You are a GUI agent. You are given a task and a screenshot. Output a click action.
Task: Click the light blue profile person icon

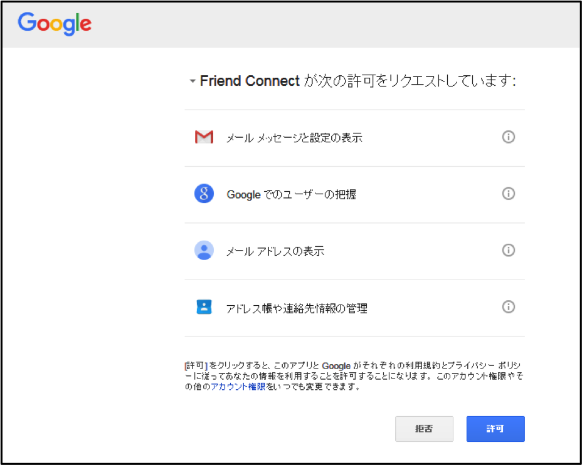pos(204,250)
